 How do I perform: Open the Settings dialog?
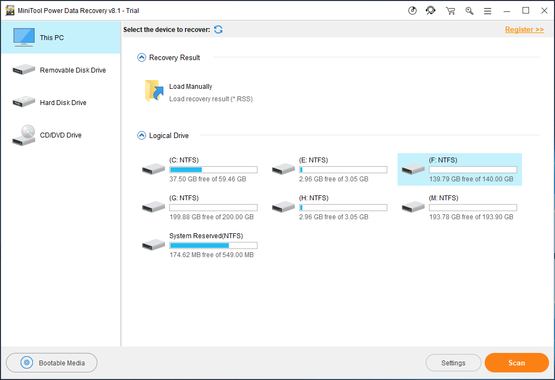[453, 363]
